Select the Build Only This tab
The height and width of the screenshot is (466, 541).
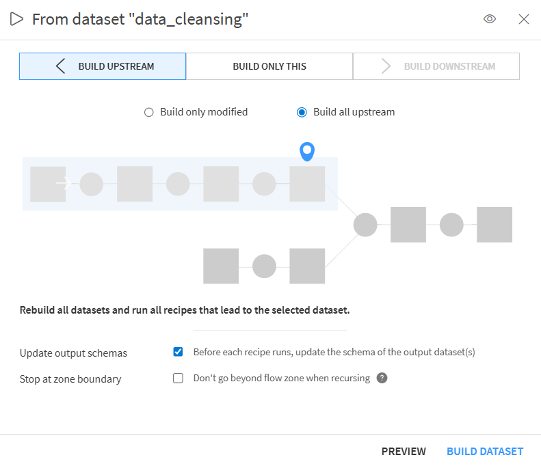coord(269,66)
